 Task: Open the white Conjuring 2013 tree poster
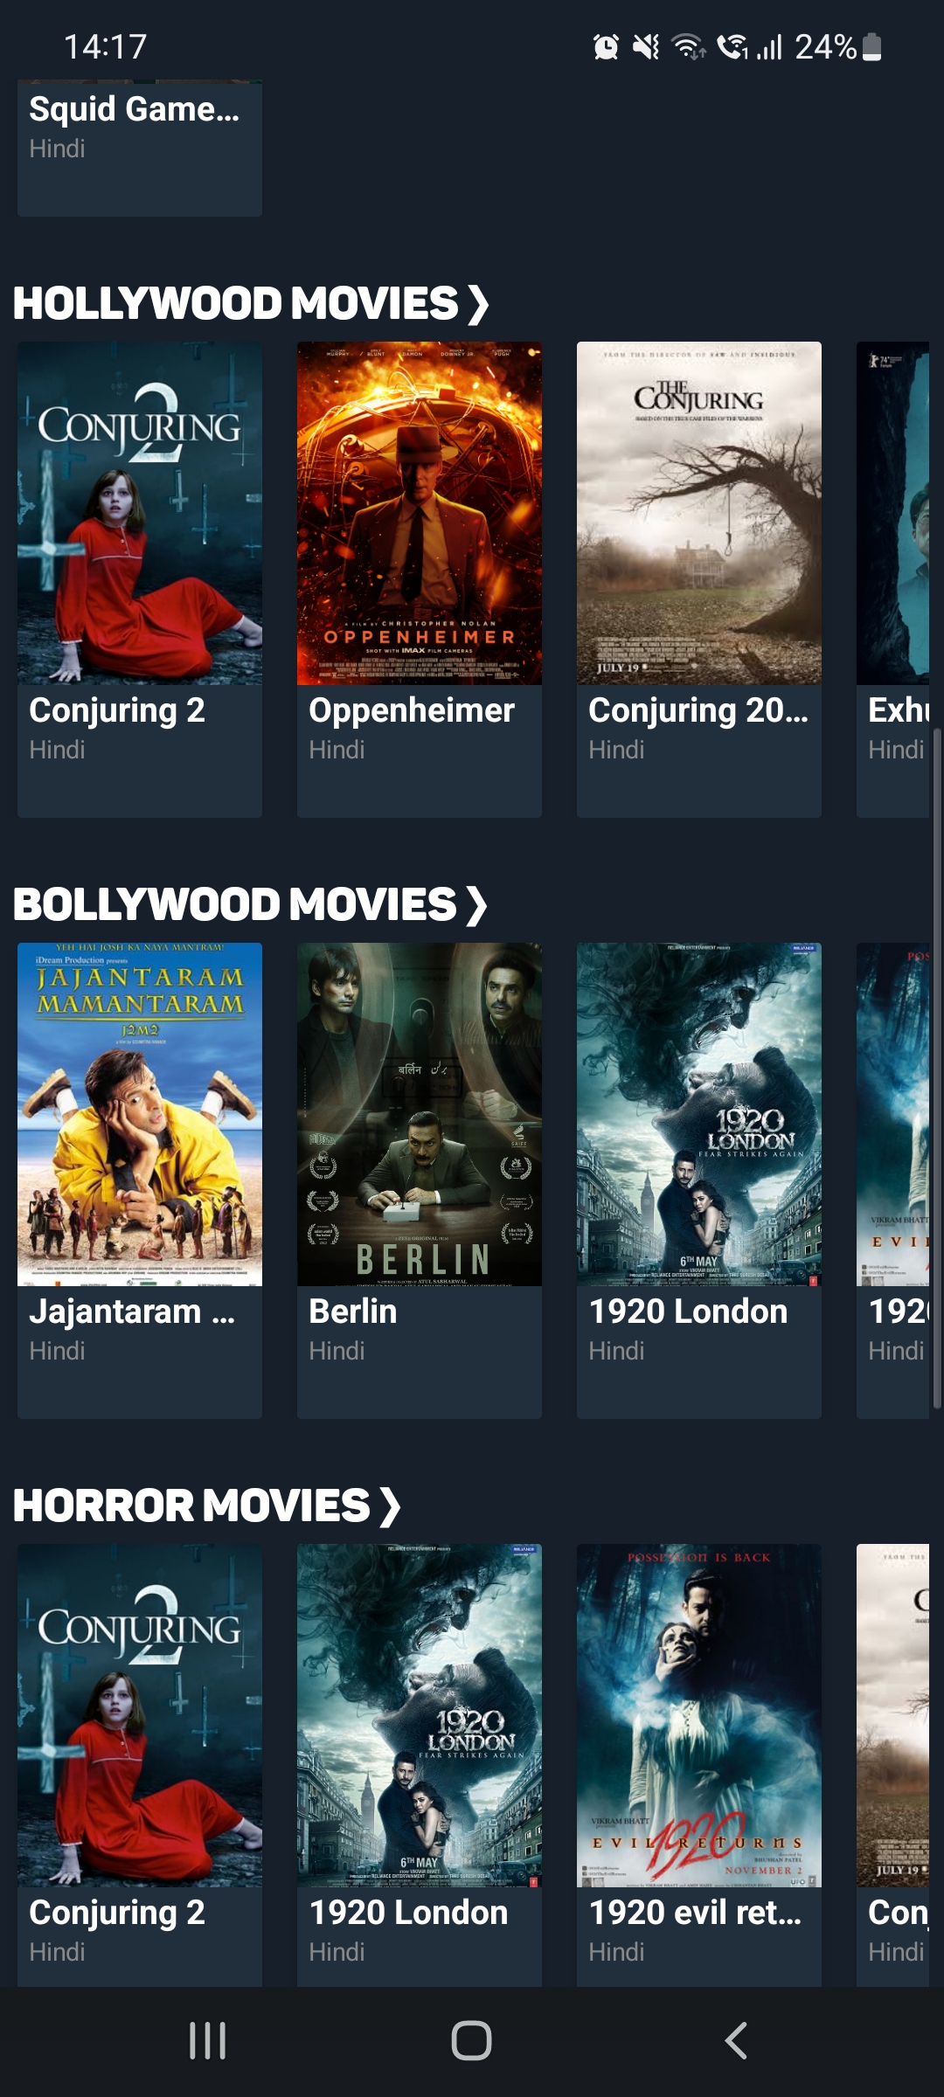(699, 513)
